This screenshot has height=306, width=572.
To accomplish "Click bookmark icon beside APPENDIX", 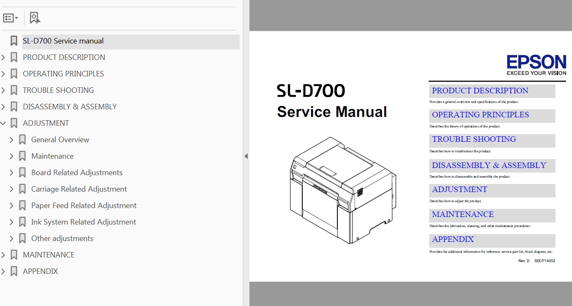I will 14,271.
